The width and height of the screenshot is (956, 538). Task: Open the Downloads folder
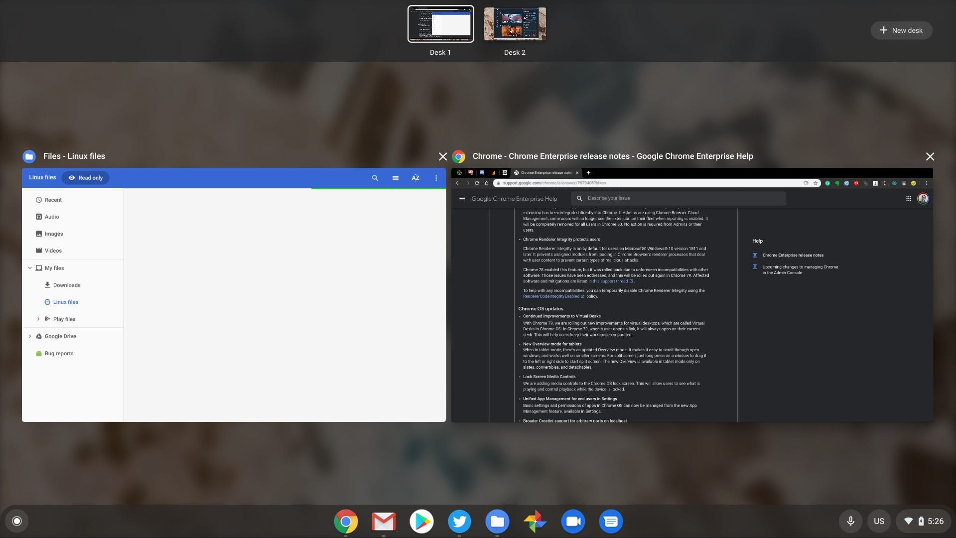(73, 285)
